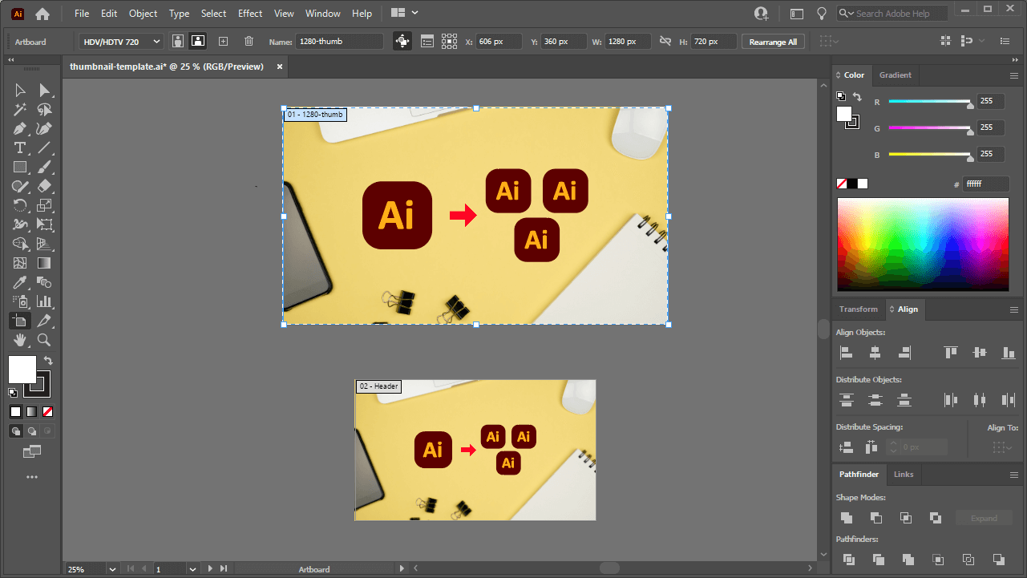Toggle Move/Copy Artwork with Artboard

[x=402, y=42]
